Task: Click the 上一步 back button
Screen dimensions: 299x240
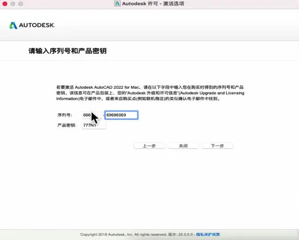Action: click(x=149, y=146)
